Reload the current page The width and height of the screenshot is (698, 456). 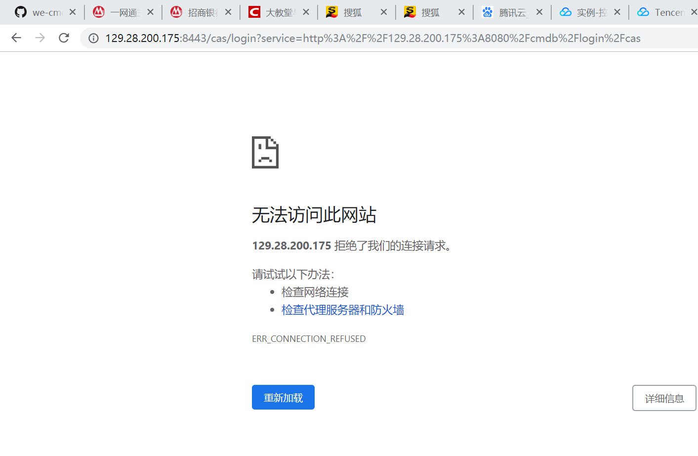[x=63, y=38]
